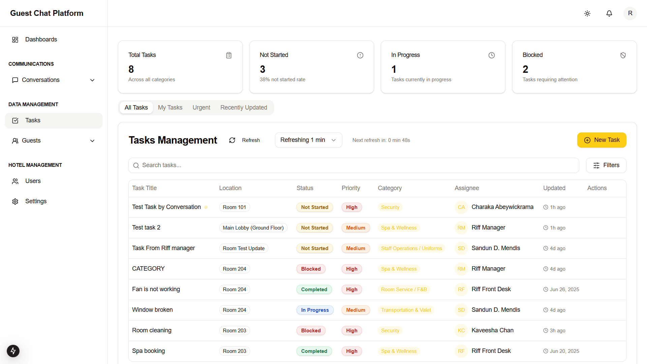Click the Blocked card shield icon

[x=623, y=55]
